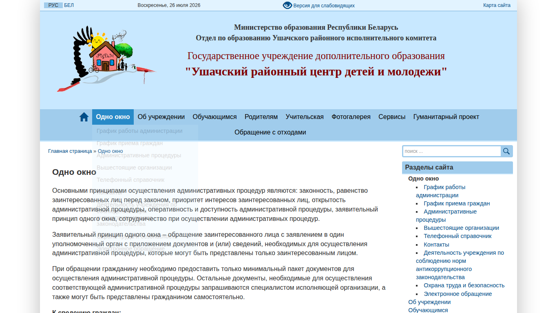The image size is (557, 313).
Task: Open Административные процедуры in the sidebar
Action: point(446,216)
